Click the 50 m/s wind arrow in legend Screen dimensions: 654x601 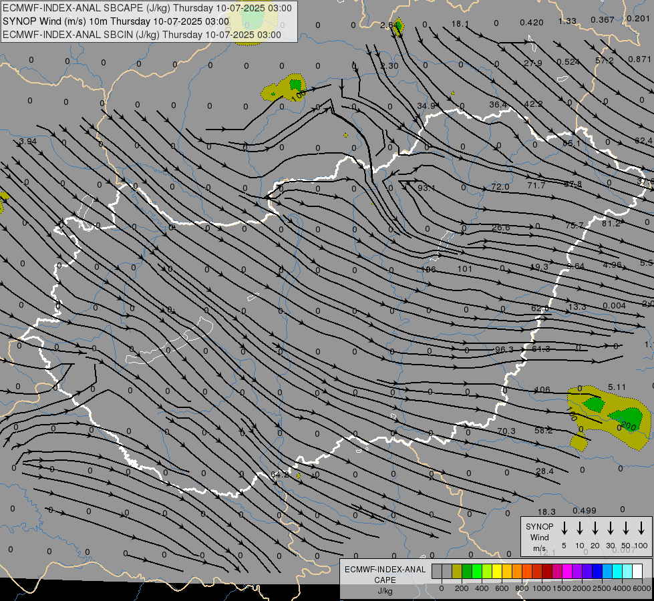click(626, 528)
